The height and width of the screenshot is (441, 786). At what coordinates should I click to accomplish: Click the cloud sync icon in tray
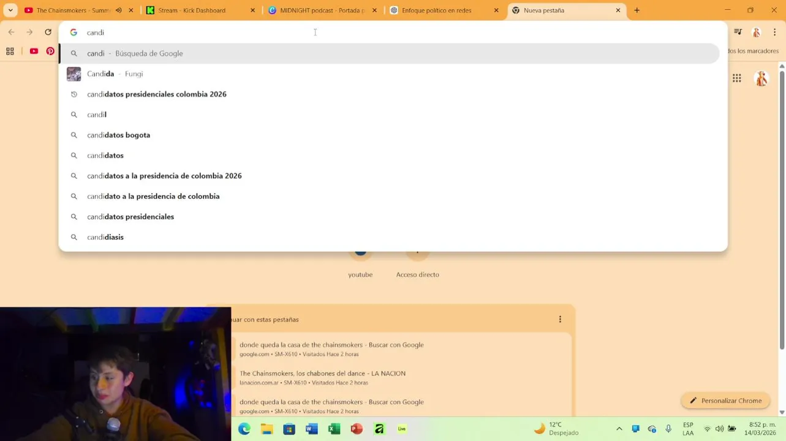(652, 429)
